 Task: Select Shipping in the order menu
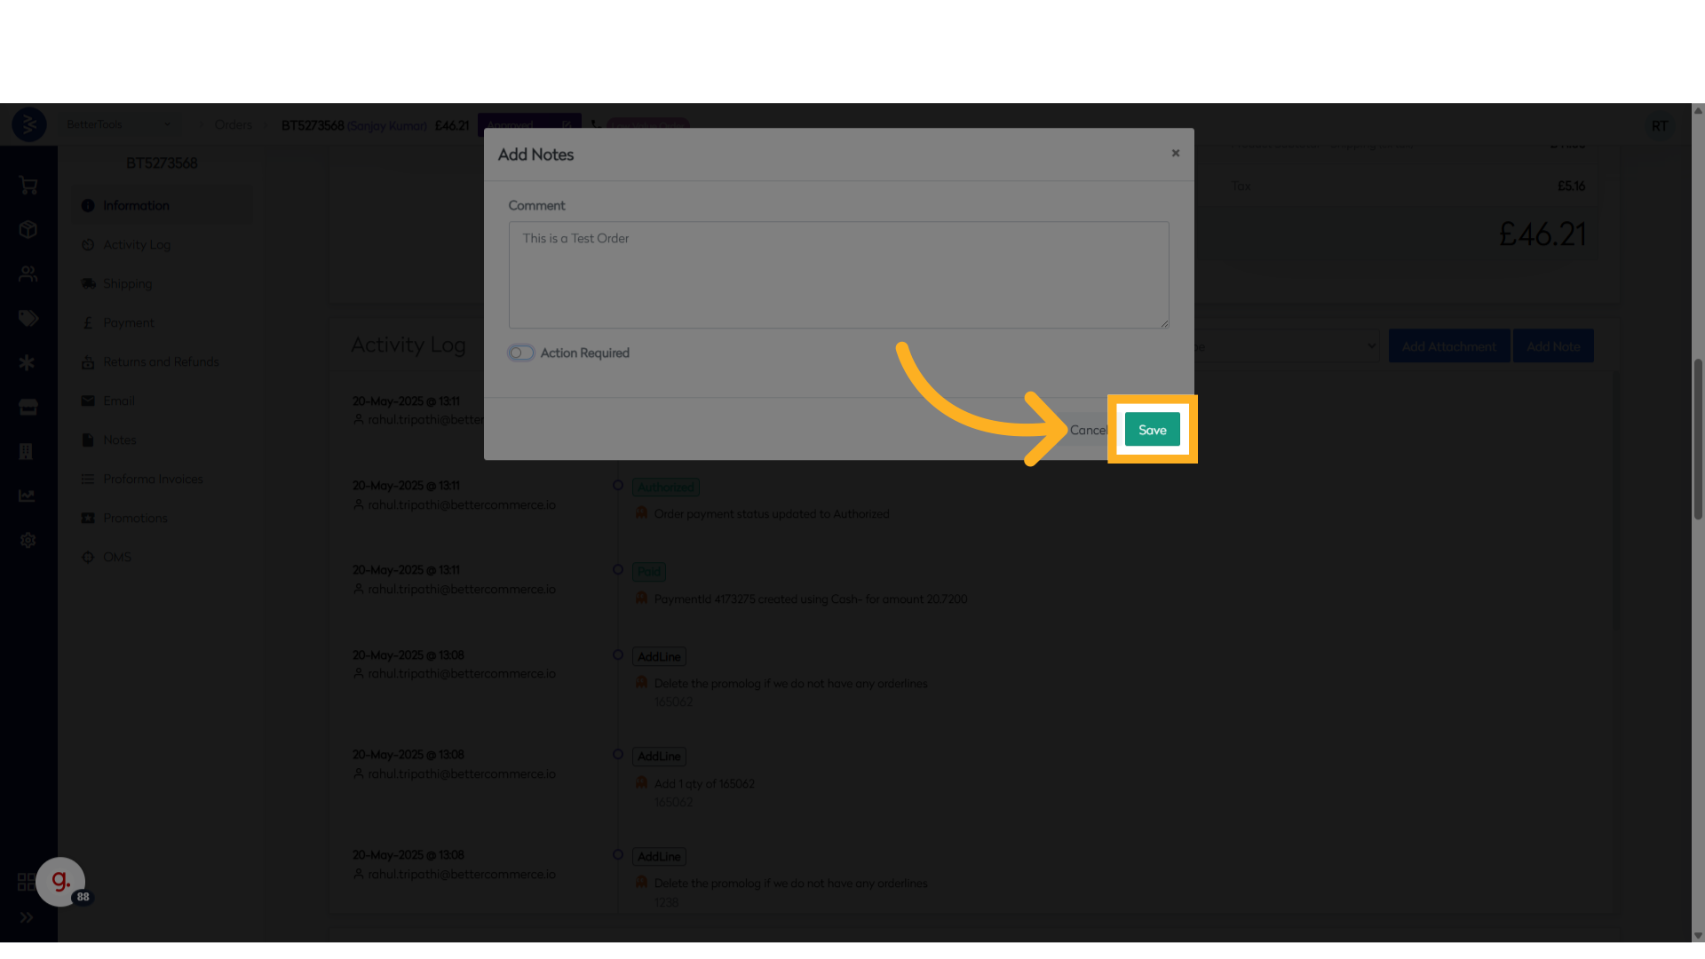127,284
